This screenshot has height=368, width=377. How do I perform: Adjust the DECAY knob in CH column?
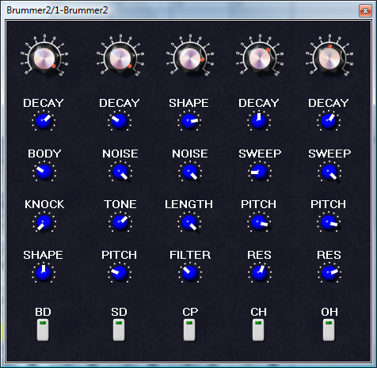[x=259, y=121]
